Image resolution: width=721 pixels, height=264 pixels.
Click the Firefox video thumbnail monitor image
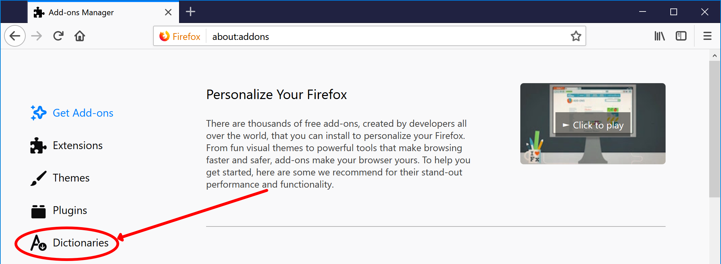tap(593, 124)
